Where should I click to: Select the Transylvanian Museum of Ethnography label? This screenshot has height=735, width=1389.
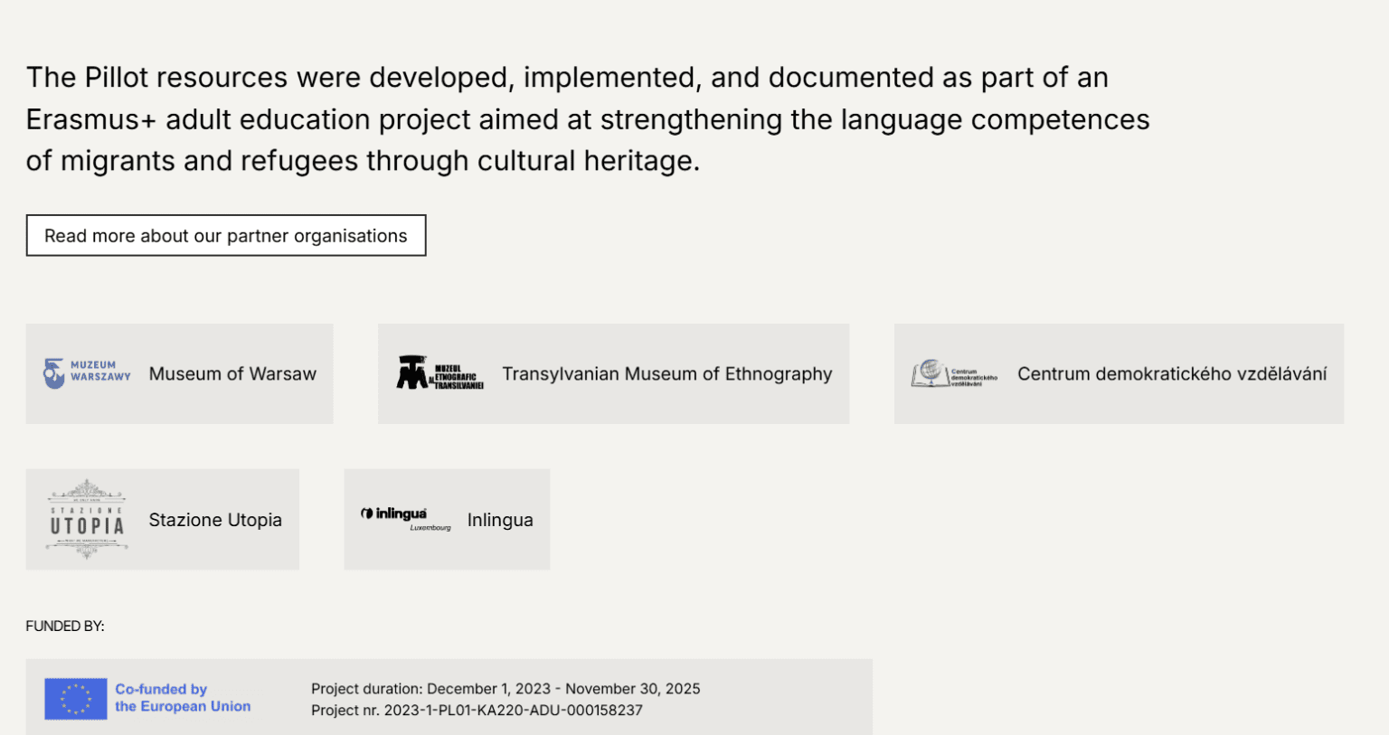pyautogui.click(x=666, y=374)
